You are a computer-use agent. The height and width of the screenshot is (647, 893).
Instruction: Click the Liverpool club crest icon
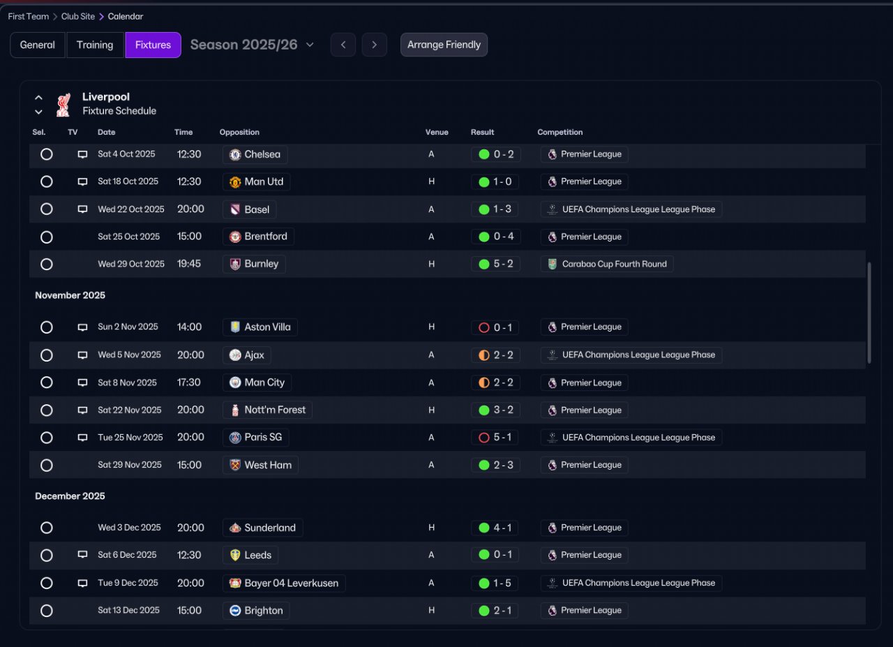pos(63,104)
